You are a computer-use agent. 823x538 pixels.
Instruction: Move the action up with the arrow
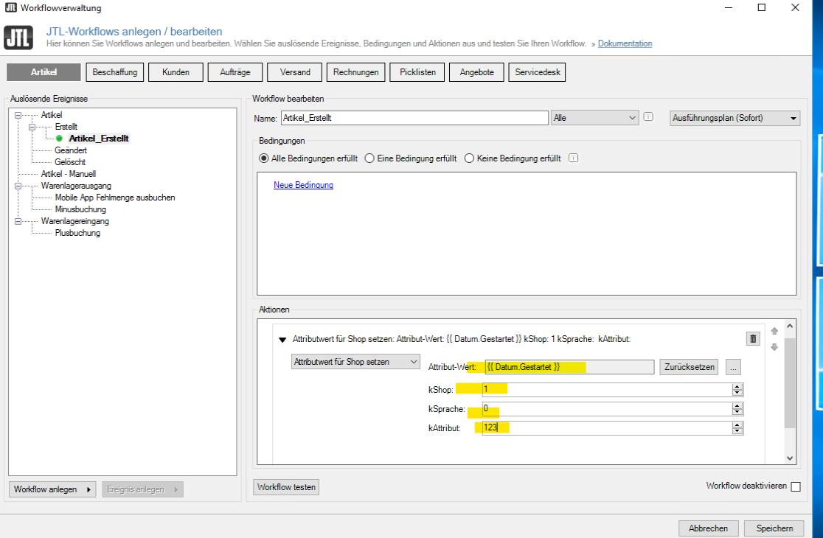[x=774, y=331]
